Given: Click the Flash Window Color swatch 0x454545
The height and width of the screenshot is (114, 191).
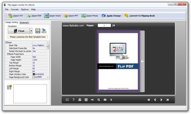Looking at the screenshot, I should 34,74.
